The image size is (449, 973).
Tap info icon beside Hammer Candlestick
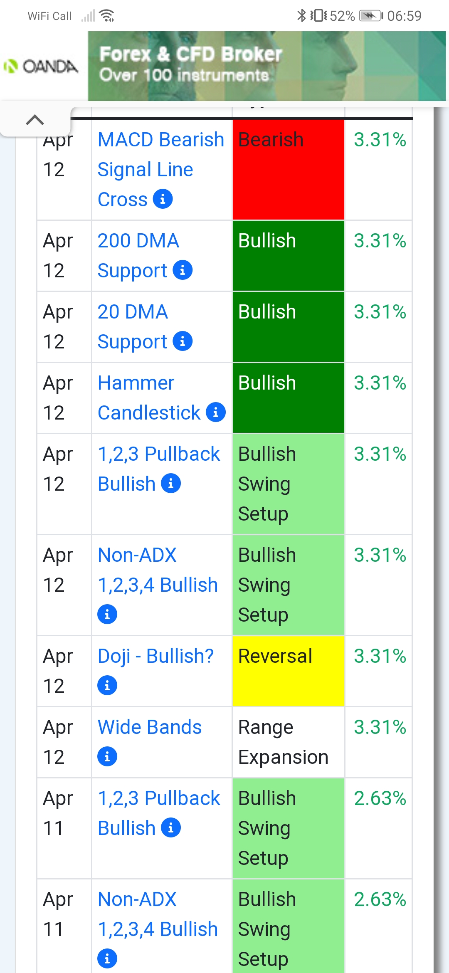216,412
